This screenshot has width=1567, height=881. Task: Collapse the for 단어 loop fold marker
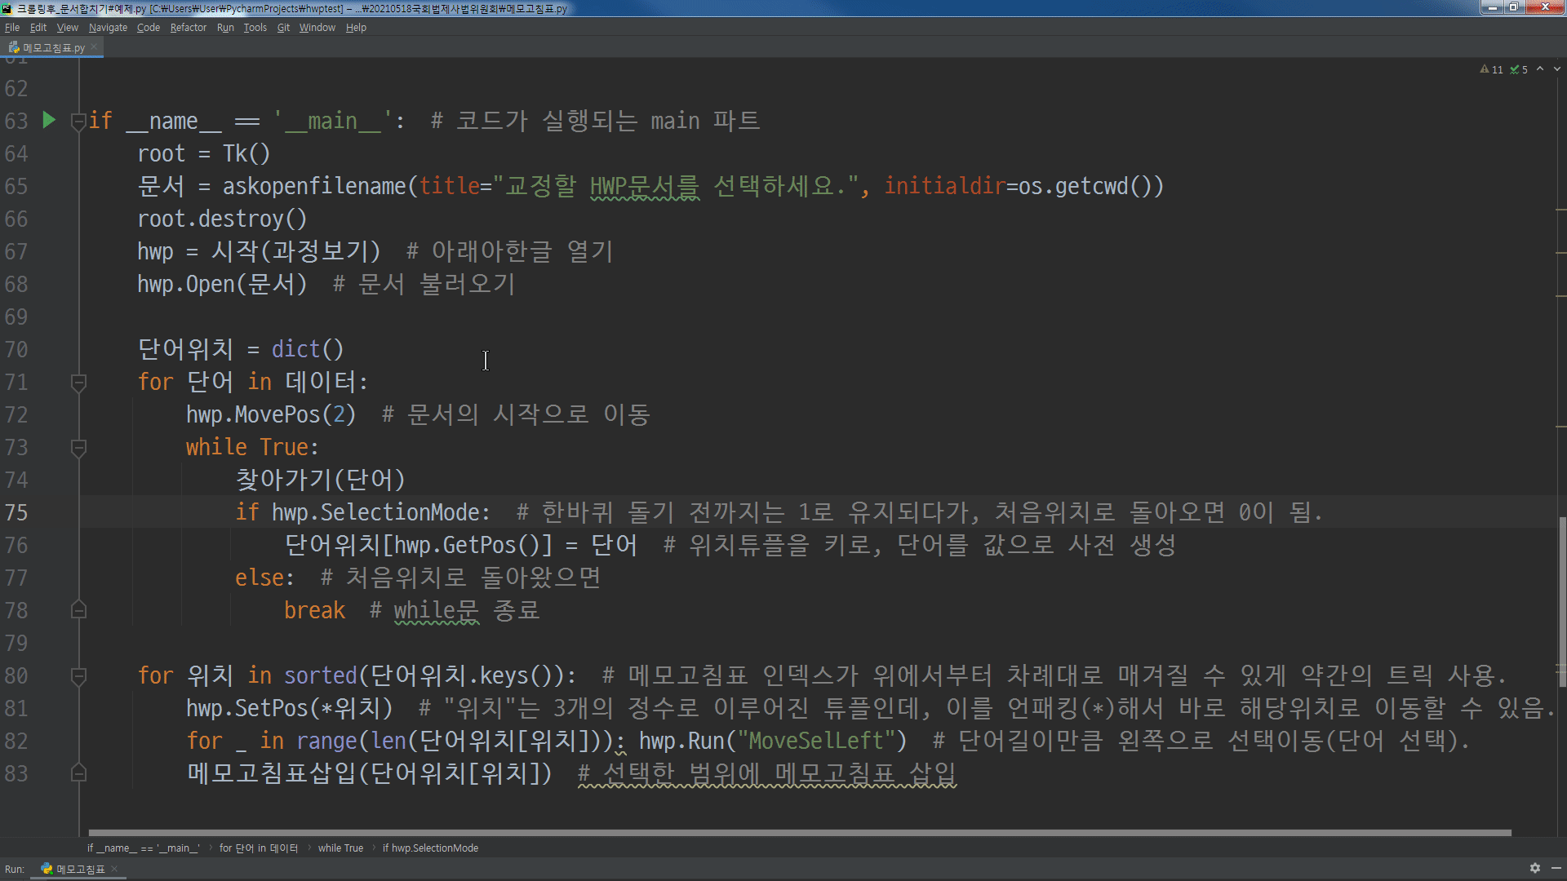(x=78, y=382)
